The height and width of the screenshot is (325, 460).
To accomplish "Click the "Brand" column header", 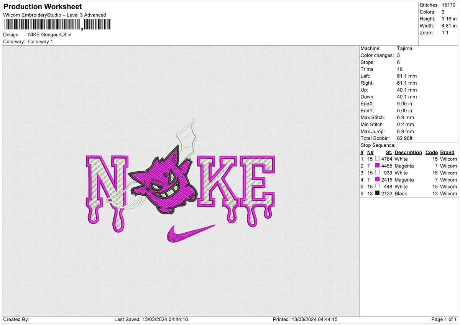I will click(x=447, y=152).
